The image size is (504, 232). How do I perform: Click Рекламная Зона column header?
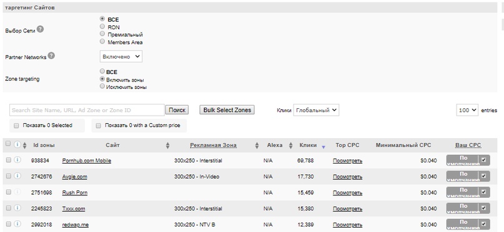tap(213, 145)
